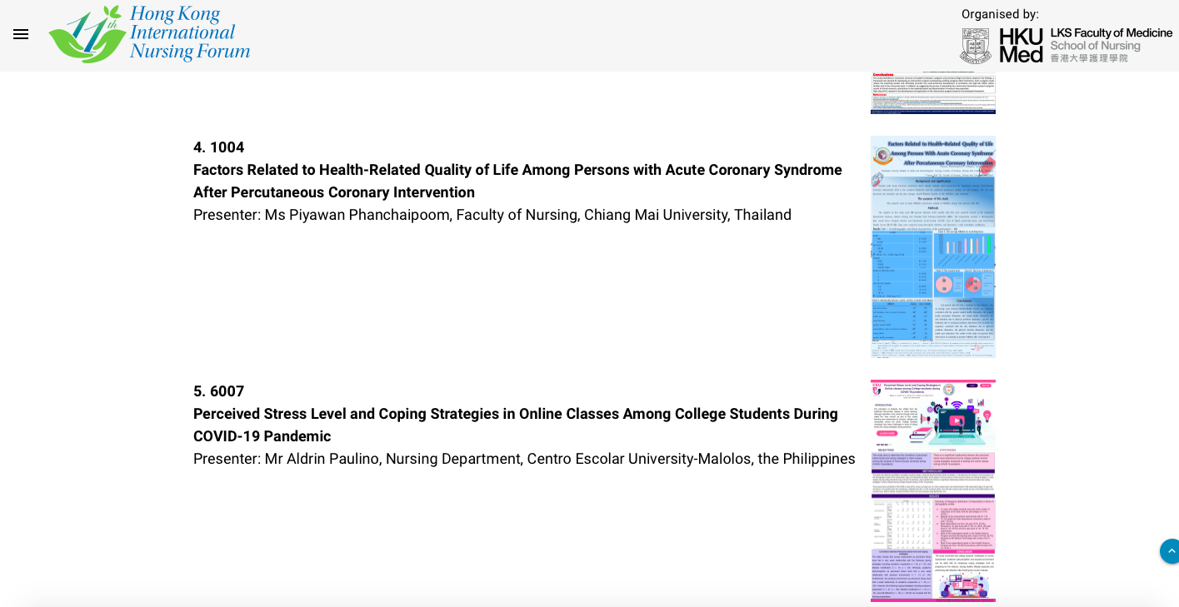This screenshot has height=607, width=1179.
Task: Click the Chinese School of Nursing text
Action: 1089,58
